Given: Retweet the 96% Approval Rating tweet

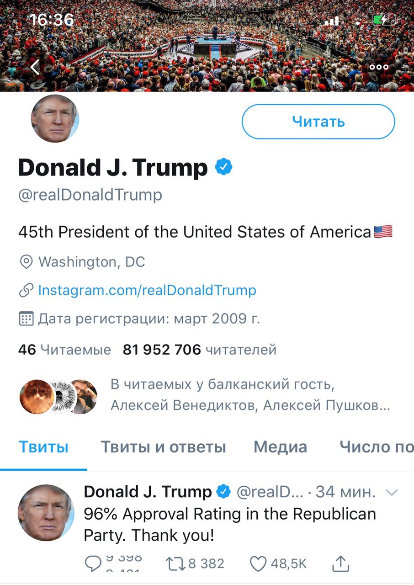Looking at the screenshot, I should [175, 564].
